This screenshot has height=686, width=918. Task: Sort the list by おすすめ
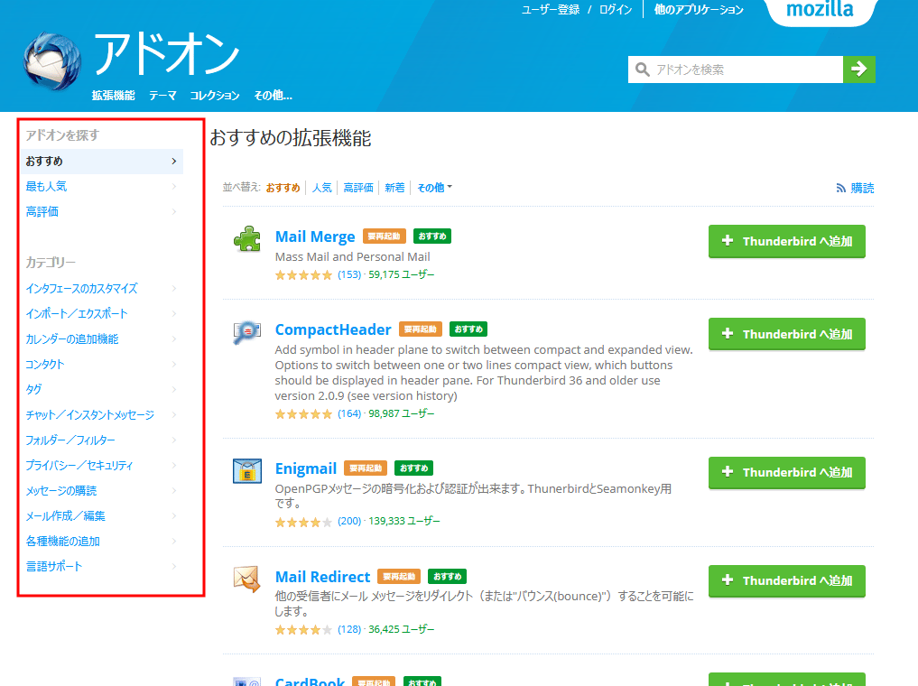pos(283,188)
